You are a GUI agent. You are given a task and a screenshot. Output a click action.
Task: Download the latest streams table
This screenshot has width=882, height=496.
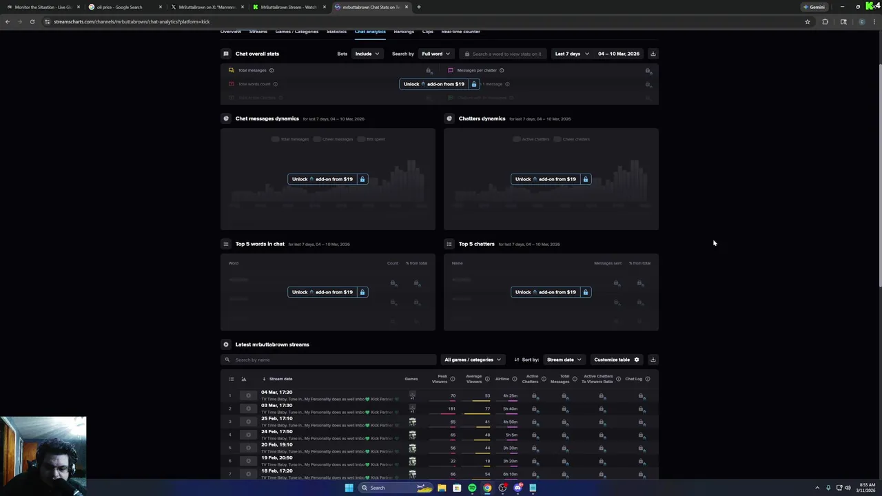[x=653, y=360]
